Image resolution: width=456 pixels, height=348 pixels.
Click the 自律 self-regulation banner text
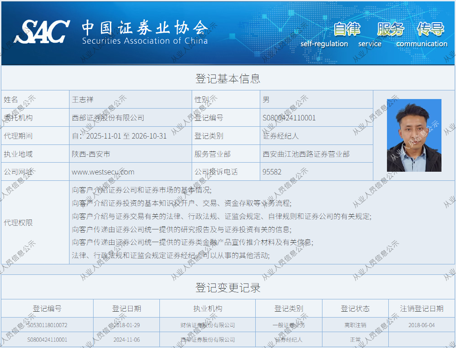click(347, 29)
